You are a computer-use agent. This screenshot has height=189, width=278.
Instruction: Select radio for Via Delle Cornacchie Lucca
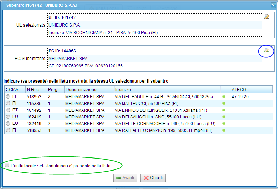point(8,123)
